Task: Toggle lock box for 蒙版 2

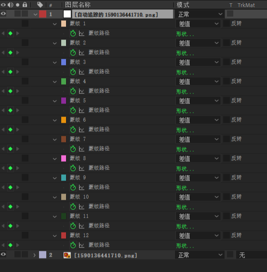Action: 25,43
